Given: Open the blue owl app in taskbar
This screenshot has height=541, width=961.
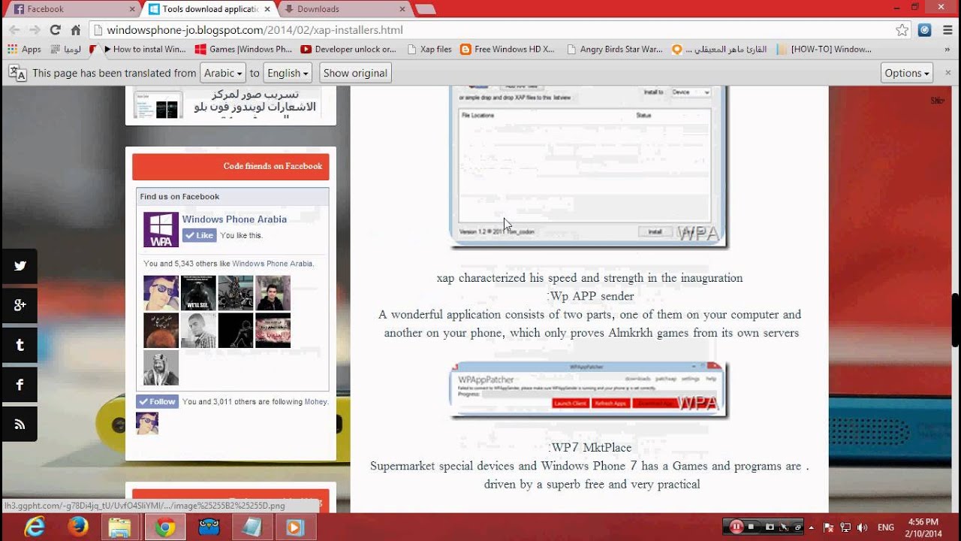Looking at the screenshot, I should point(209,527).
